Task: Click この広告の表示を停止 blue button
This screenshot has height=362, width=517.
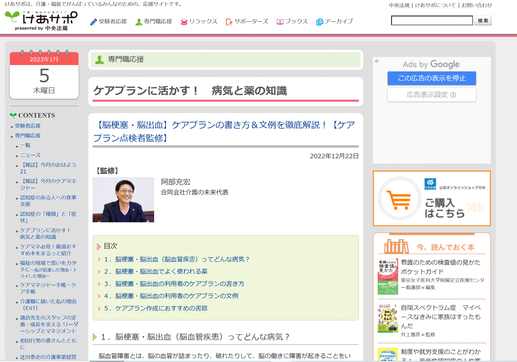Action: (431, 78)
